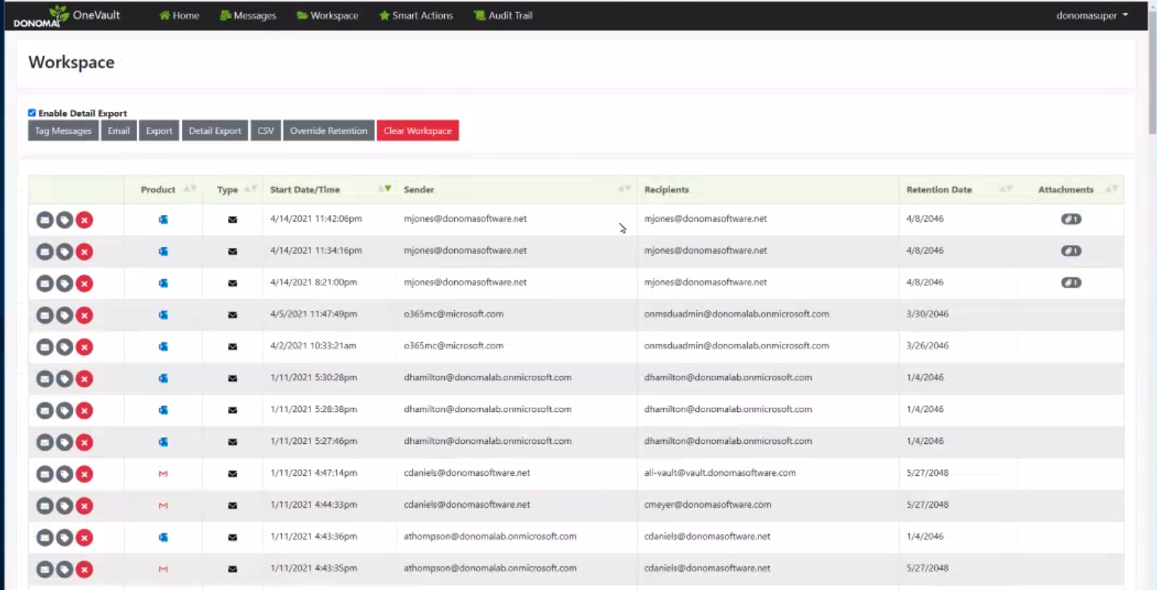The height and width of the screenshot is (590, 1157).
Task: Click Clear Workspace
Action: point(418,130)
